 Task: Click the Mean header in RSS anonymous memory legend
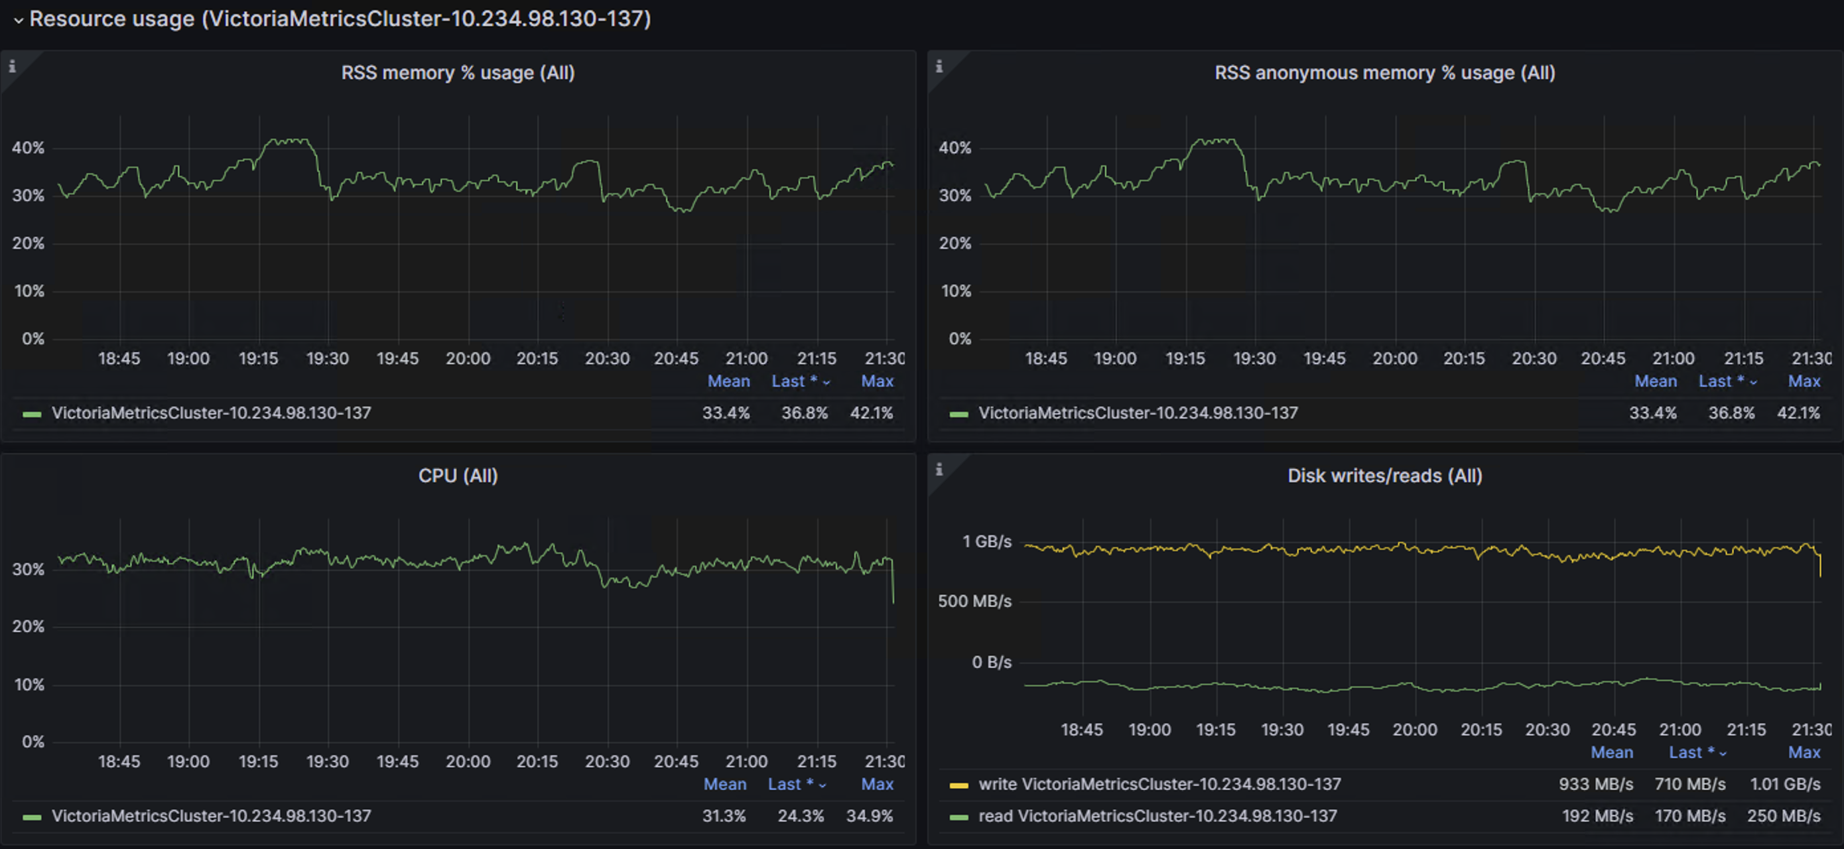tap(1656, 381)
